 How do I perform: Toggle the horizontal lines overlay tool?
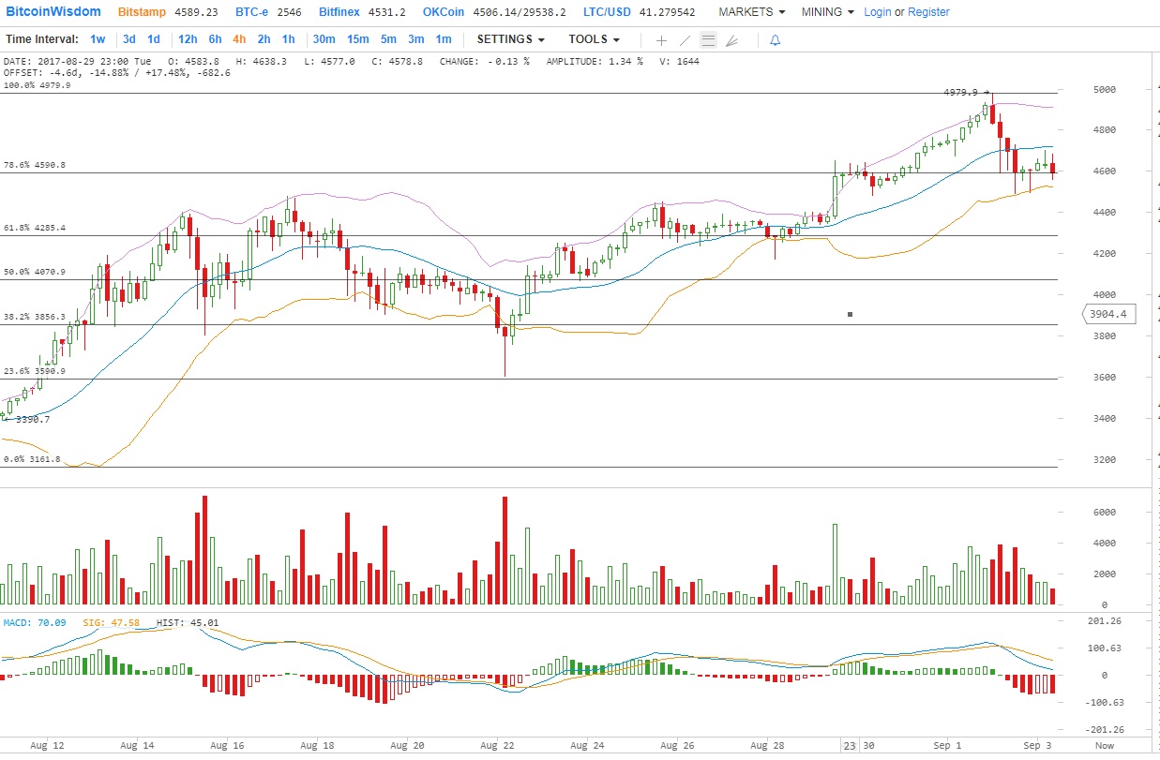click(708, 39)
